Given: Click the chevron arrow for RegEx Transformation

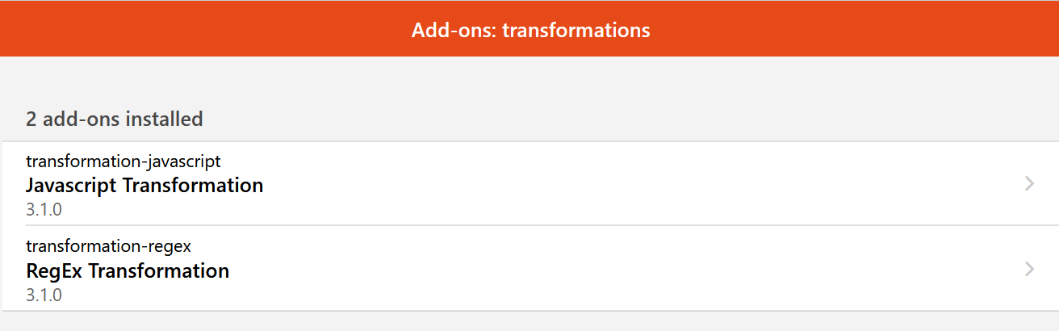Looking at the screenshot, I should click(1029, 269).
